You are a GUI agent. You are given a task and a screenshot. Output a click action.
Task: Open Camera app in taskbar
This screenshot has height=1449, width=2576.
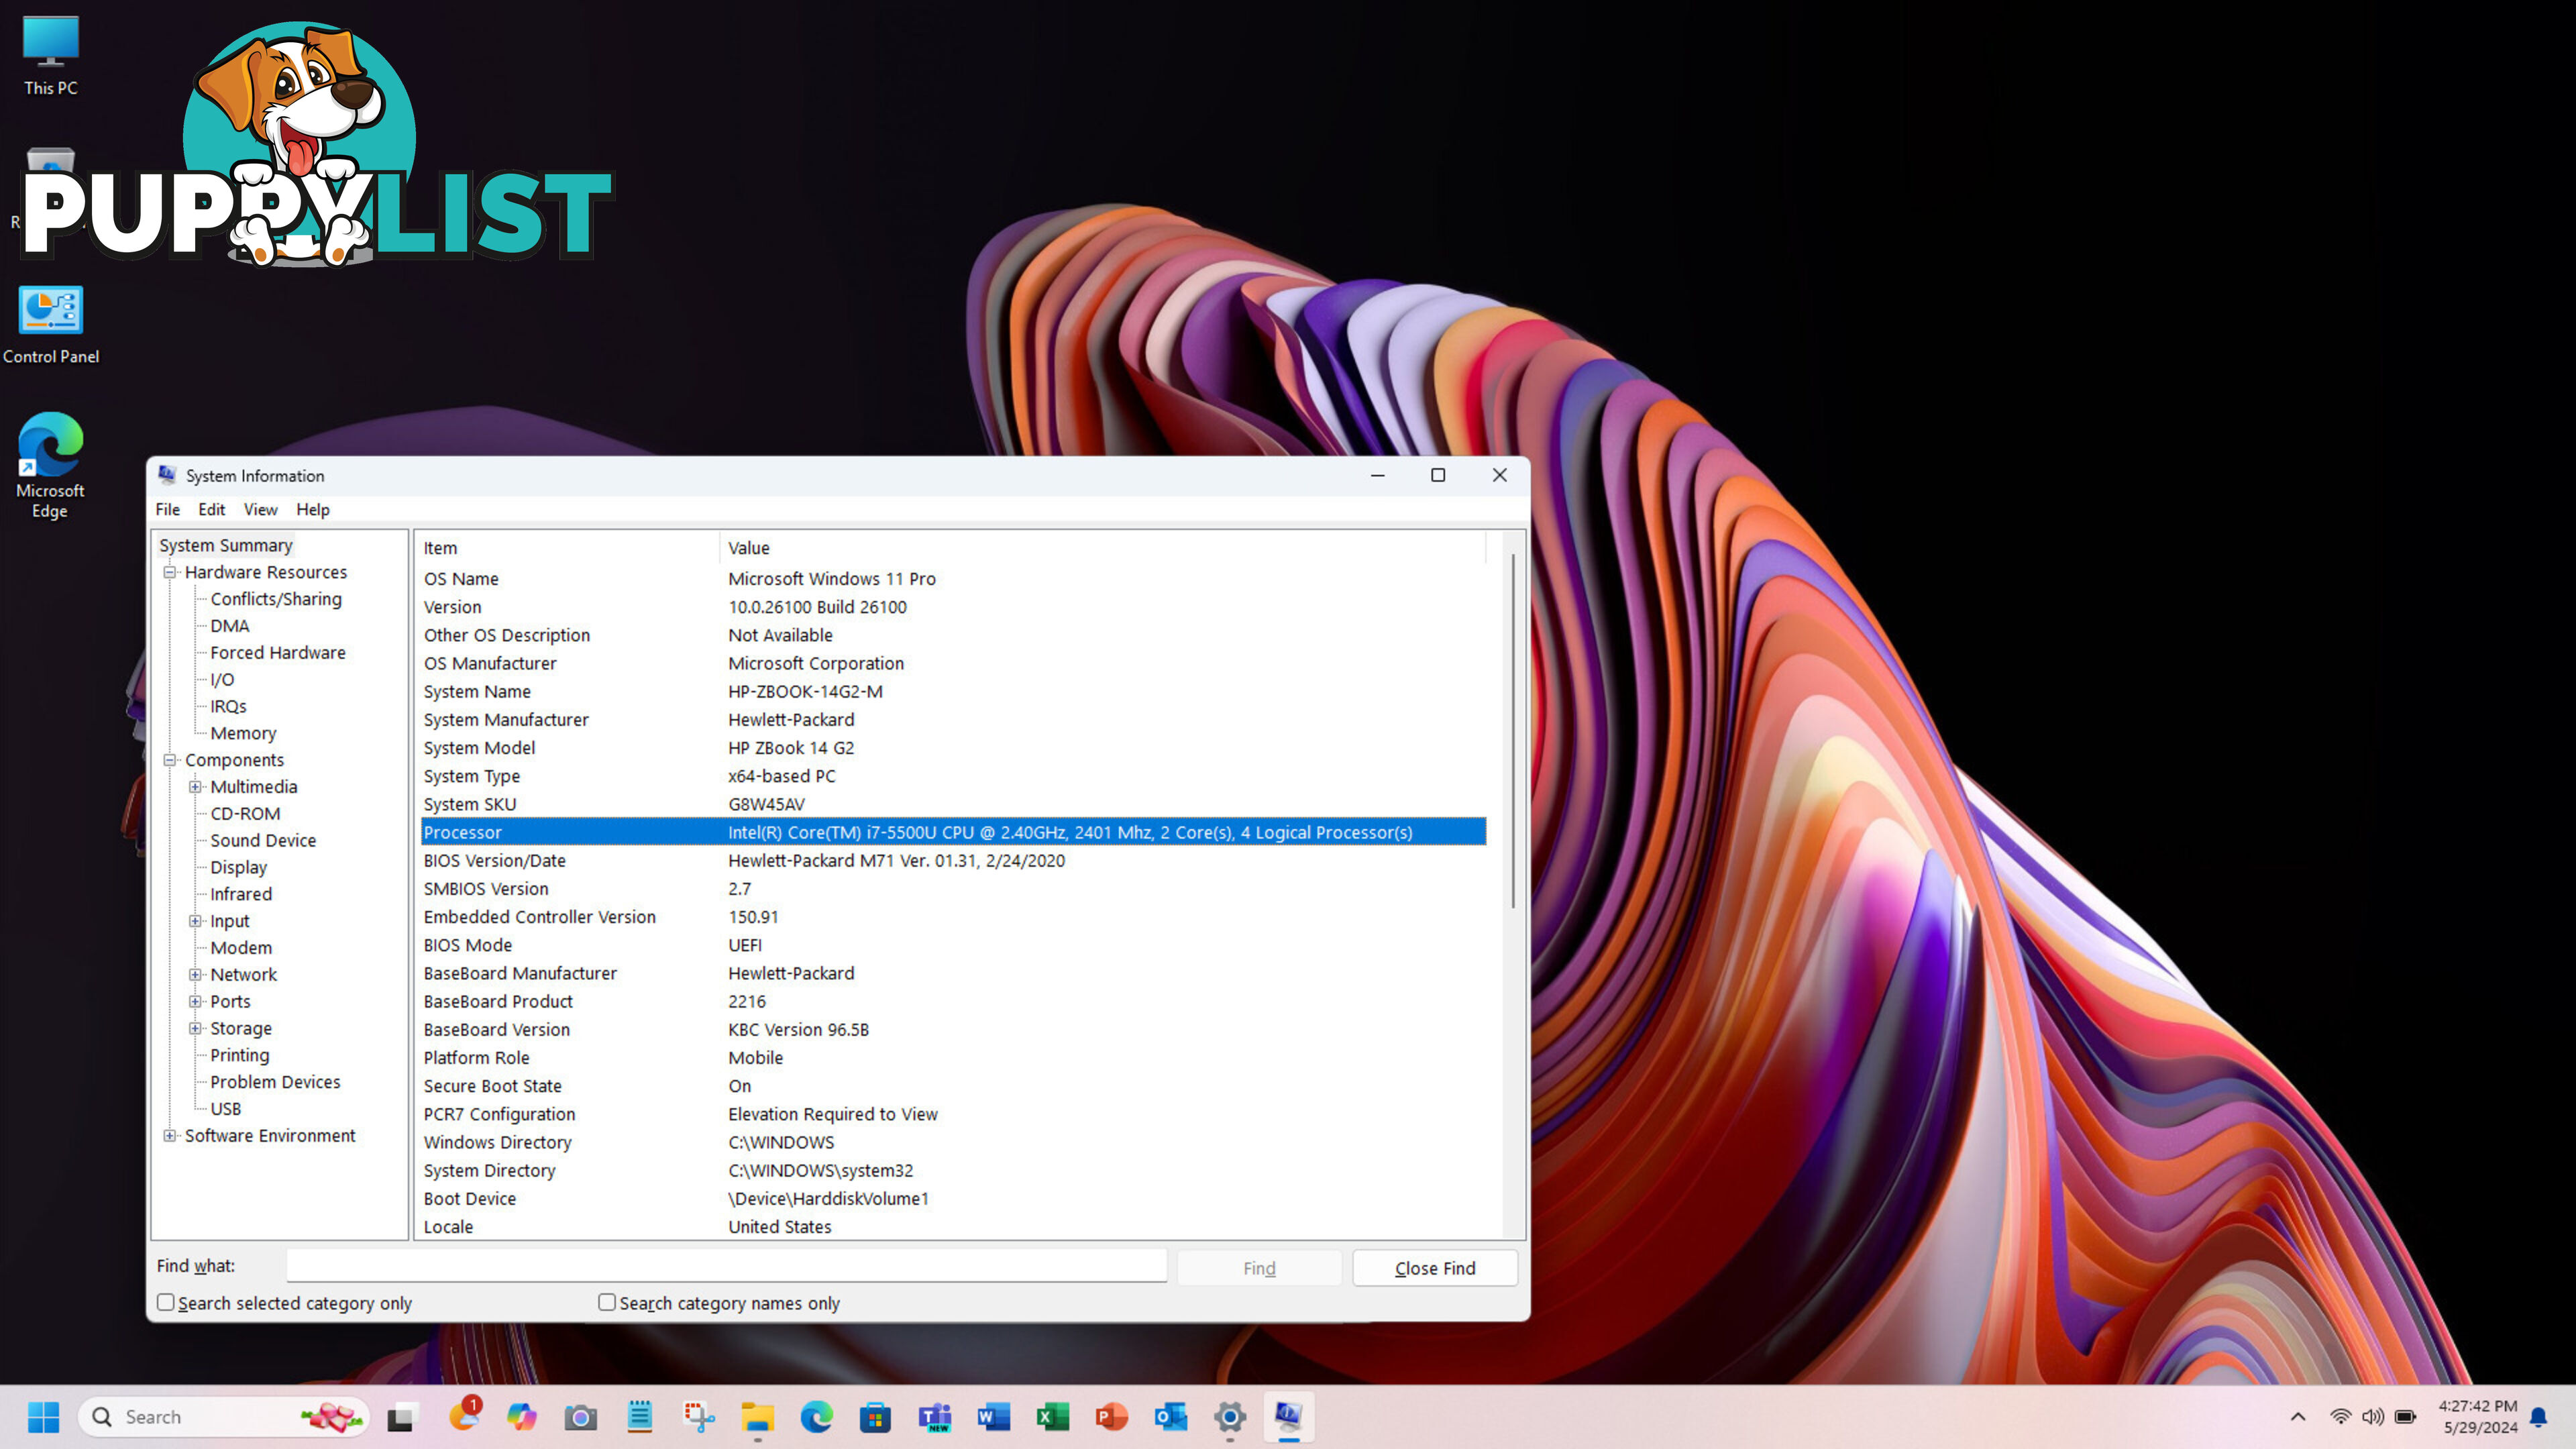pos(580,1417)
